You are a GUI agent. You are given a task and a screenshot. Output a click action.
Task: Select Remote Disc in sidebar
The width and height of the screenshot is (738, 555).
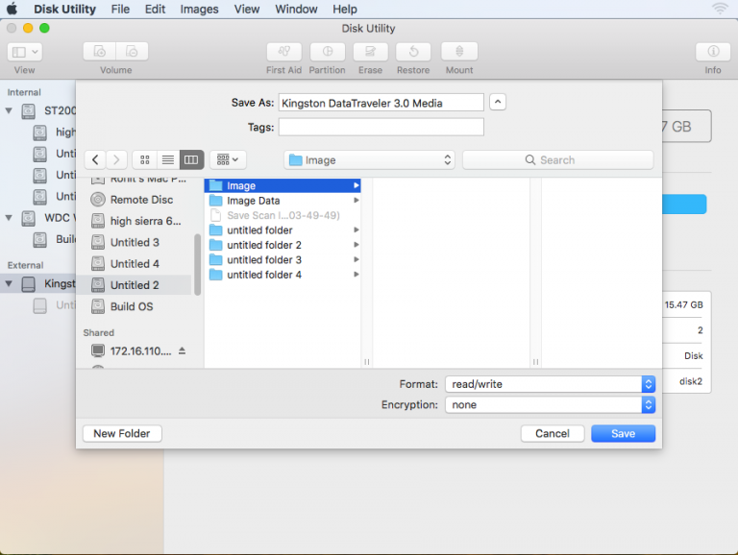click(x=141, y=200)
